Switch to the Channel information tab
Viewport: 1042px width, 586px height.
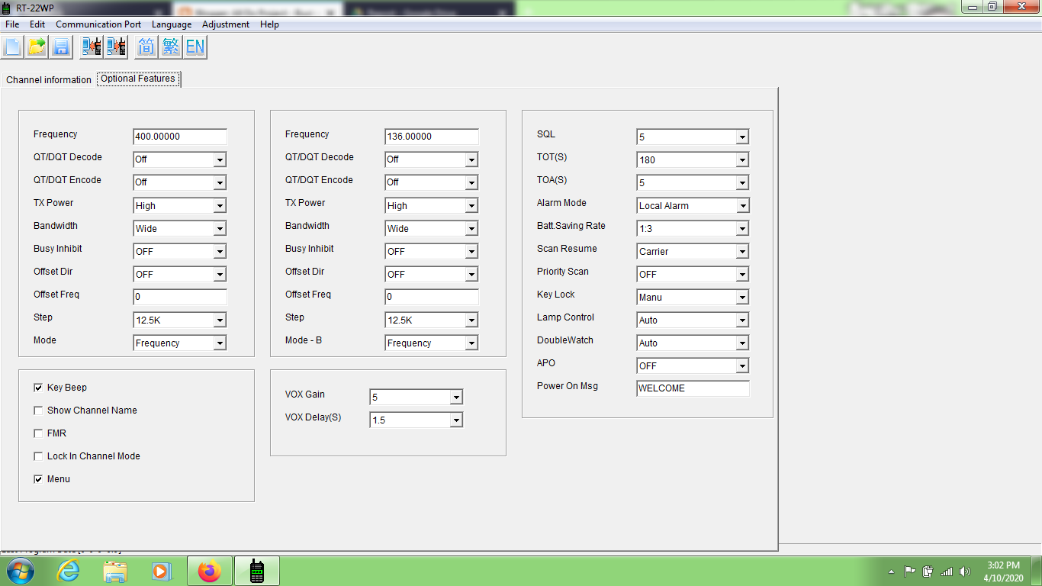coord(49,79)
